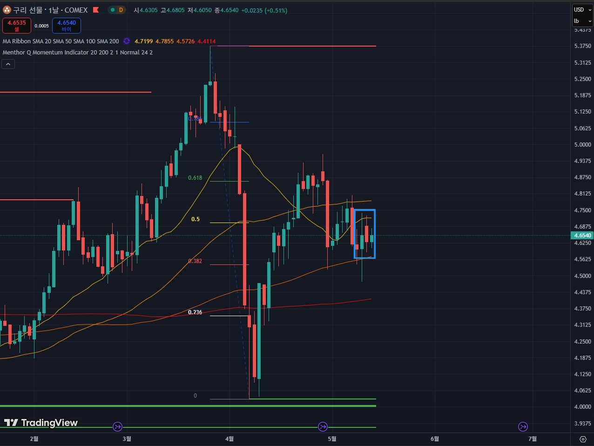Toggle the orange D data indicator
The width and height of the screenshot is (594, 446).
tap(121, 10)
